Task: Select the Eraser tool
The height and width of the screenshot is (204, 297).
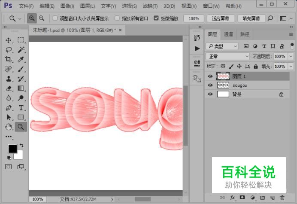Action: [8, 88]
